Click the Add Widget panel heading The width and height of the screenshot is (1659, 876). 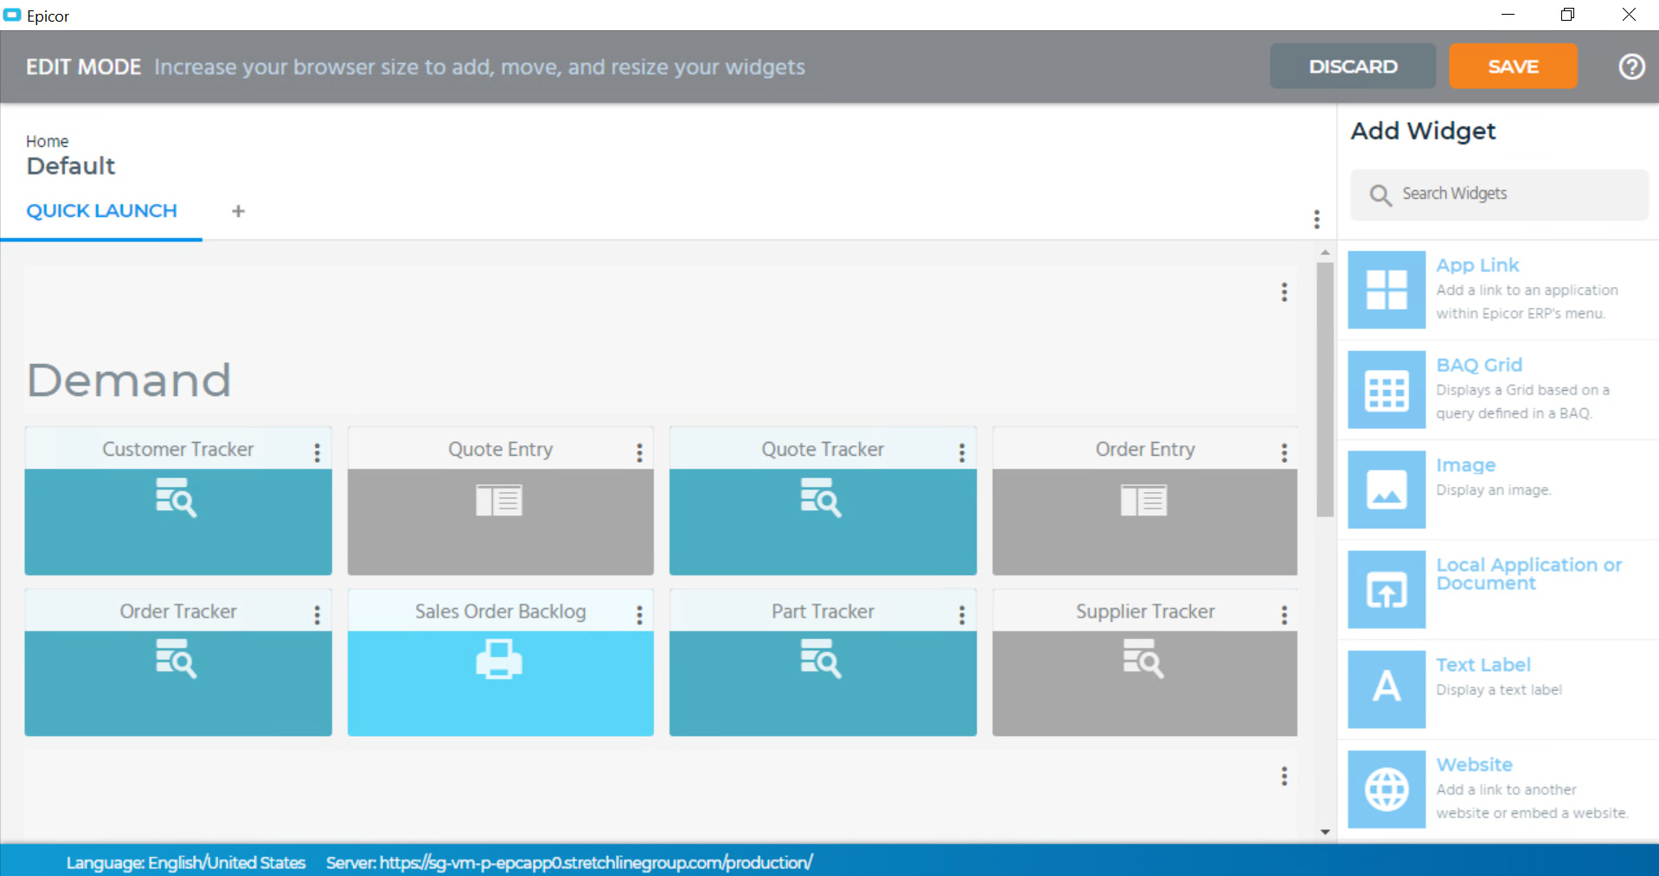pyautogui.click(x=1423, y=131)
